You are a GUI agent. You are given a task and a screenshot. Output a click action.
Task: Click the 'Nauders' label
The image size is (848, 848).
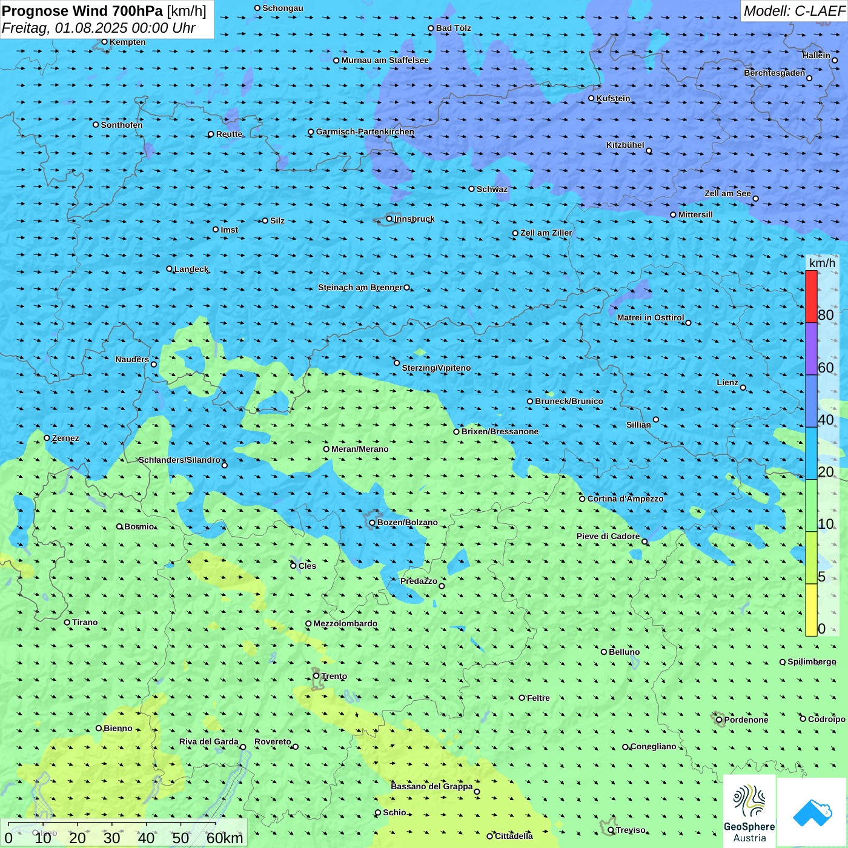132,359
